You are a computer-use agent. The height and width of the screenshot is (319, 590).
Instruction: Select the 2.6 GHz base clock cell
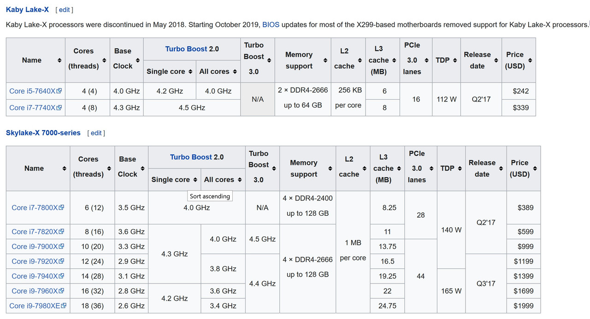(131, 306)
